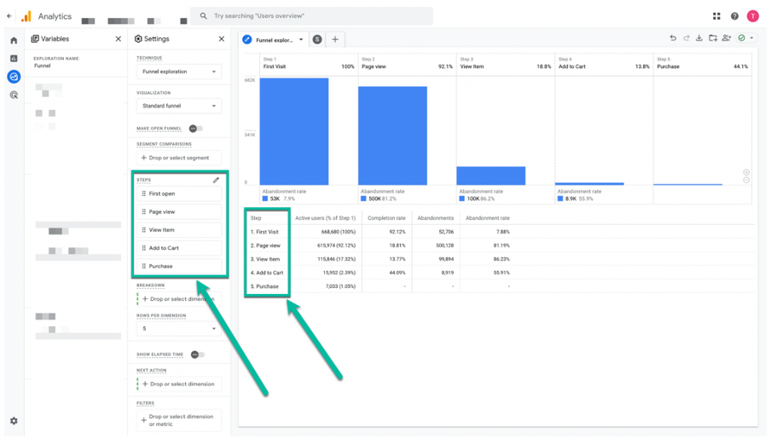This screenshot has width=771, height=438.
Task: Open Advertising icon in left sidebar
Action: click(14, 95)
